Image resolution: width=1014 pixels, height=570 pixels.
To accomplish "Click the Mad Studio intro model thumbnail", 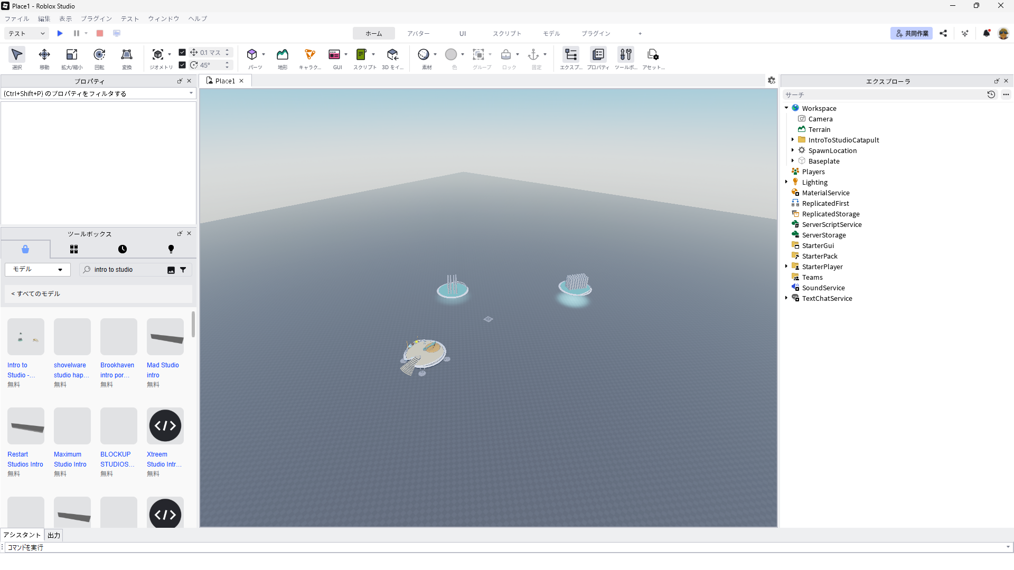I will pyautogui.click(x=165, y=337).
